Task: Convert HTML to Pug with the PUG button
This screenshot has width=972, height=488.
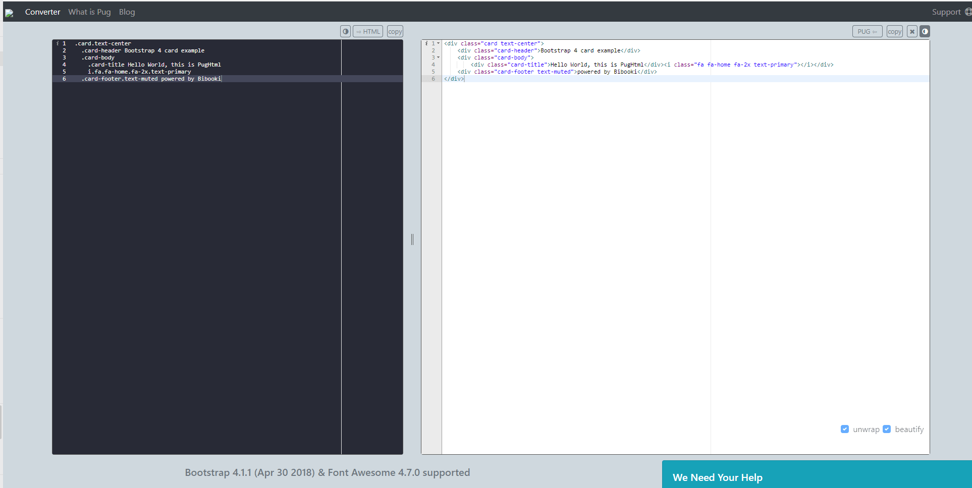Action: pos(867,32)
